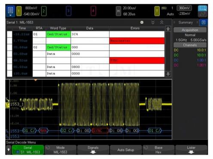Image resolution: width=213 pixels, height=159 pixels.
Task: Enable channel 3 blue button
Action: click(x=69, y=11)
